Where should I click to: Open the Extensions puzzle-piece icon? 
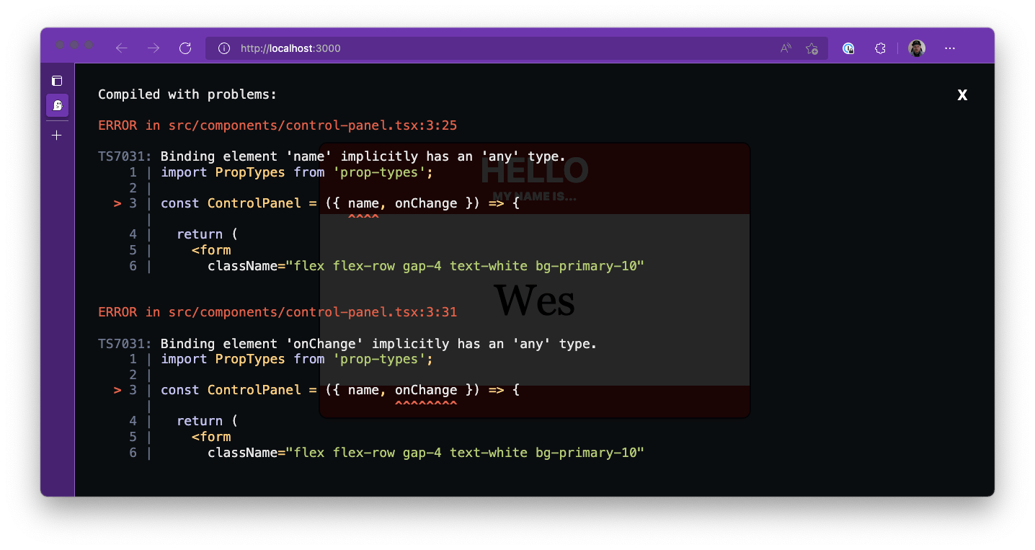[880, 48]
